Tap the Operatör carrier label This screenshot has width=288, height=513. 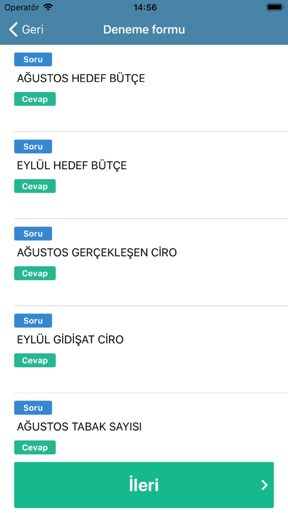coord(20,7)
